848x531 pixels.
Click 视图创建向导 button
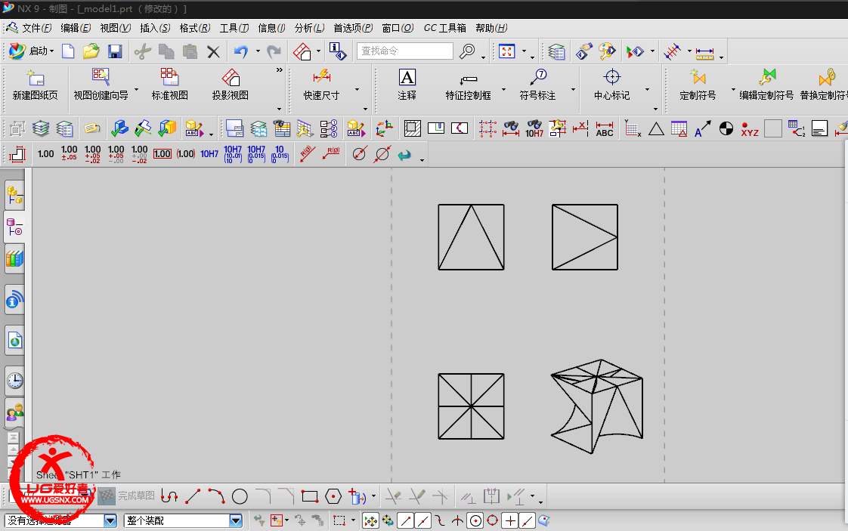pos(101,85)
